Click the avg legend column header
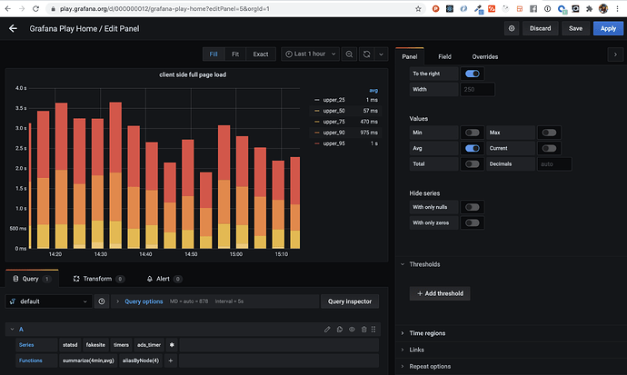This screenshot has width=627, height=375. pos(373,91)
